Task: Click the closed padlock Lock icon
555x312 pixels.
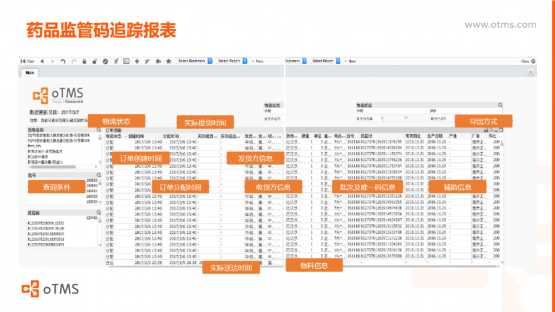Action: [x=84, y=61]
